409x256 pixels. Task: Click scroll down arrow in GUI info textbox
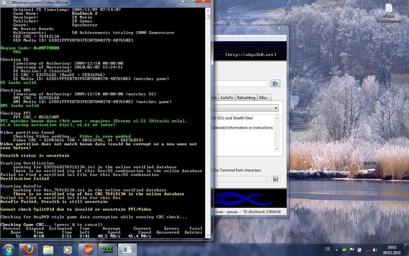[277, 149]
